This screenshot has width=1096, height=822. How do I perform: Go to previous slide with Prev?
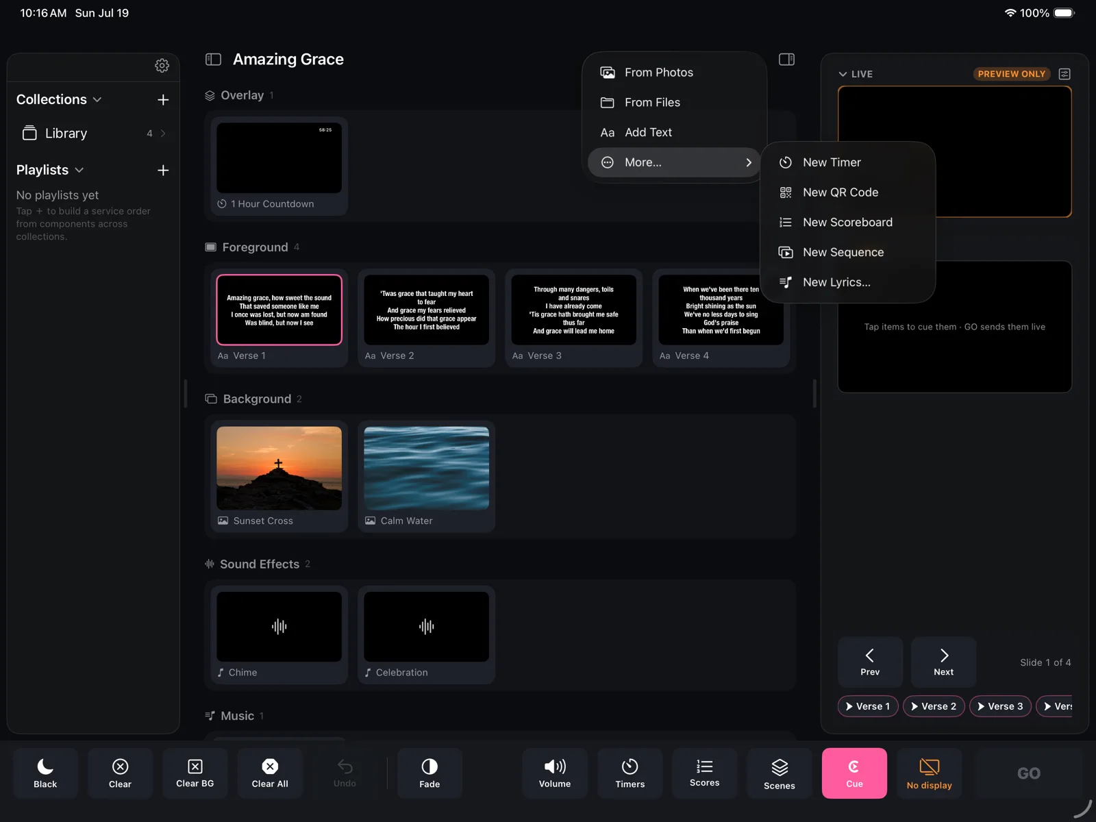pos(870,662)
